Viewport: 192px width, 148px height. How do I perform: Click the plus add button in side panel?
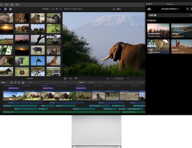click(x=187, y=9)
